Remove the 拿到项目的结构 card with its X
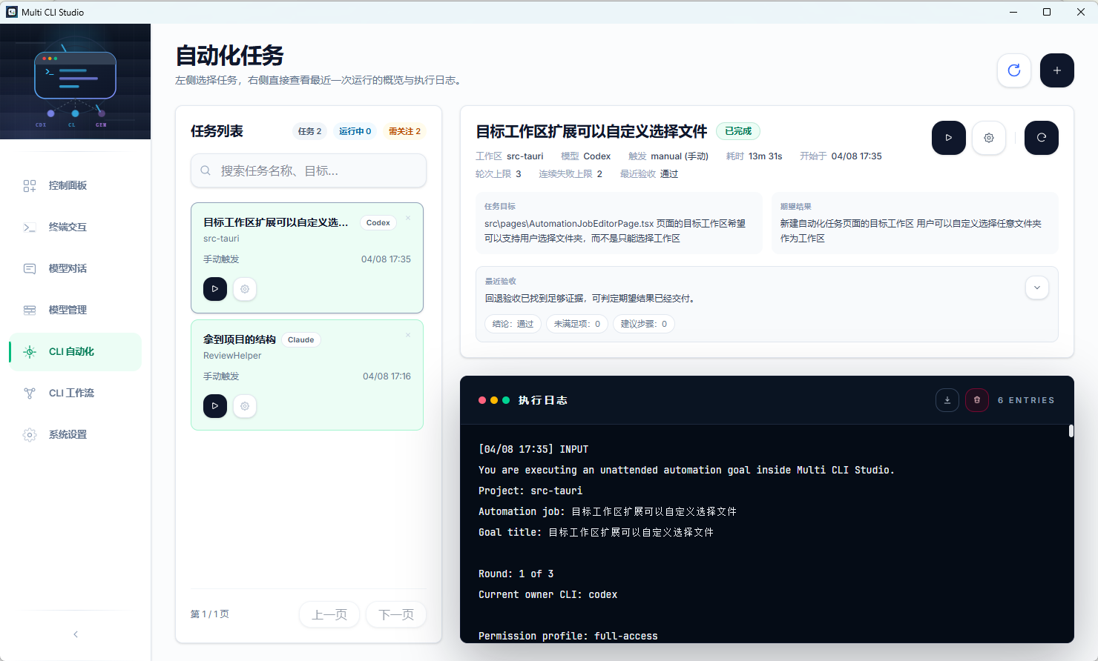Screen dimensions: 1098x661 click(x=408, y=335)
